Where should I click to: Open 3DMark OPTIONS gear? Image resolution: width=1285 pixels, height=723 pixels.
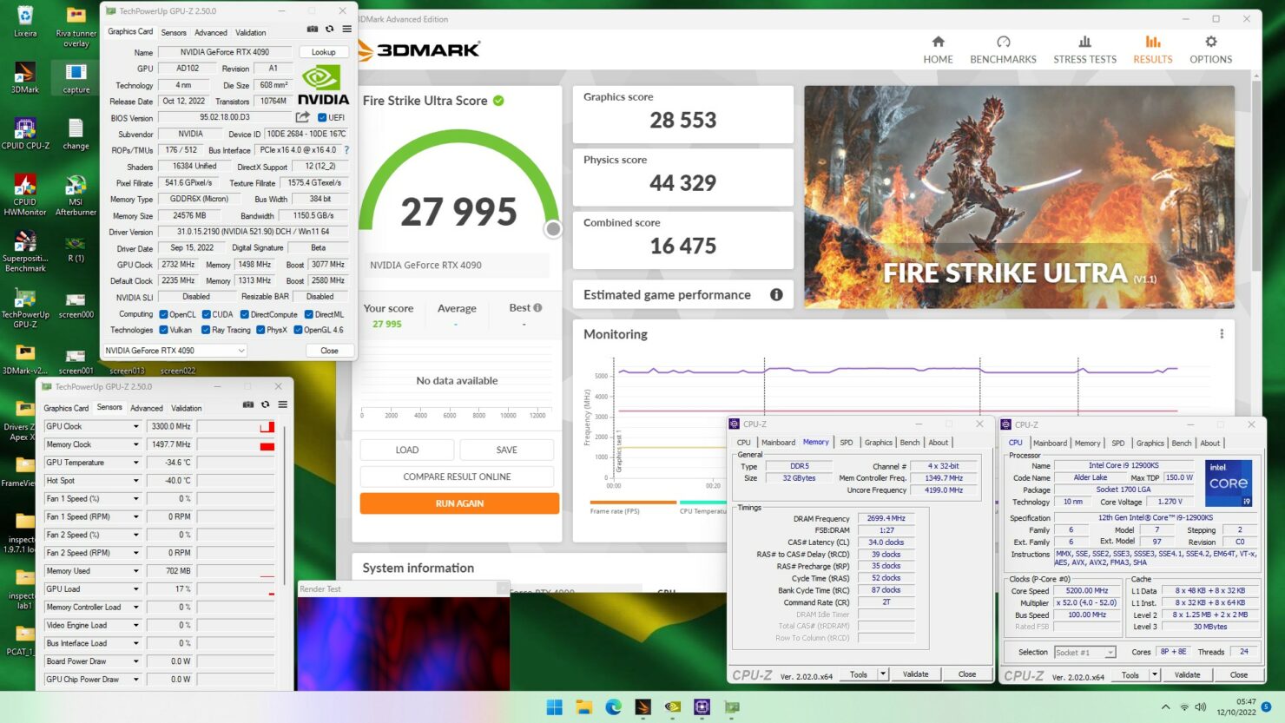(1210, 49)
